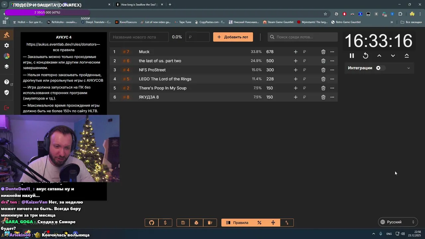
Task: Click the taskbar volume icon
Action: (403, 234)
